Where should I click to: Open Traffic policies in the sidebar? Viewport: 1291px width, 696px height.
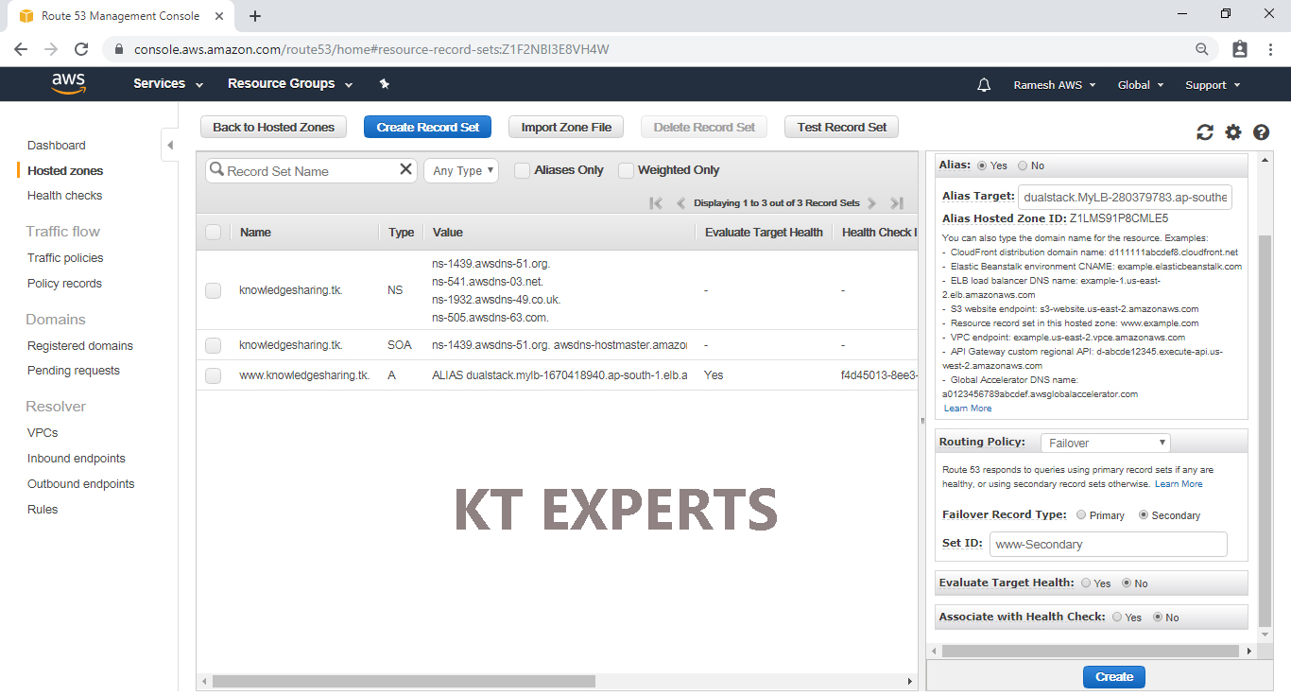point(65,258)
